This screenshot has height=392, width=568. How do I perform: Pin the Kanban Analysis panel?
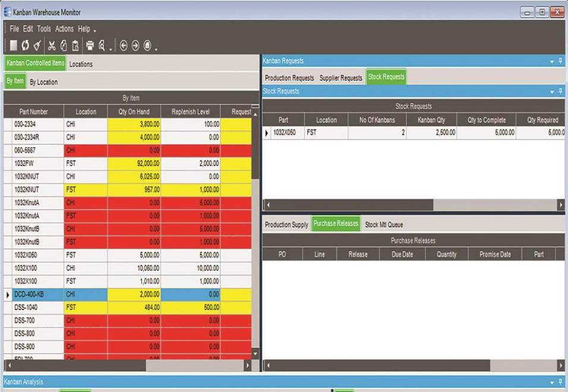click(561, 382)
